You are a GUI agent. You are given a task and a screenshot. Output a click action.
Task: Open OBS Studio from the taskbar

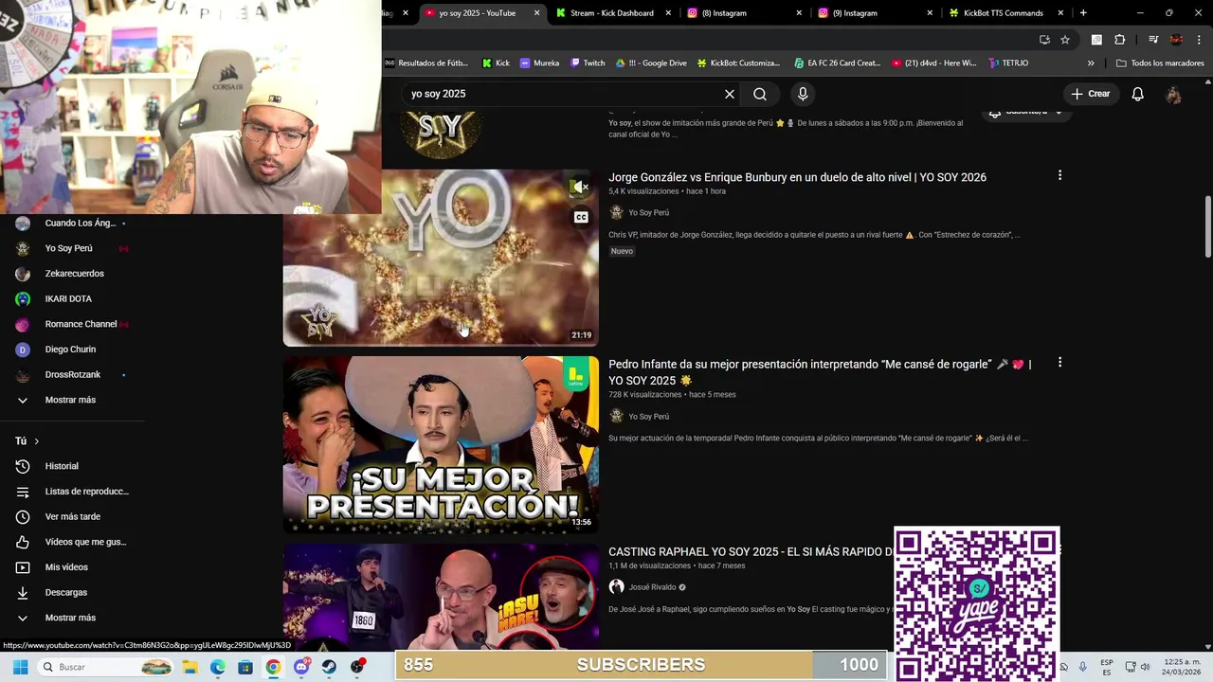tap(357, 667)
